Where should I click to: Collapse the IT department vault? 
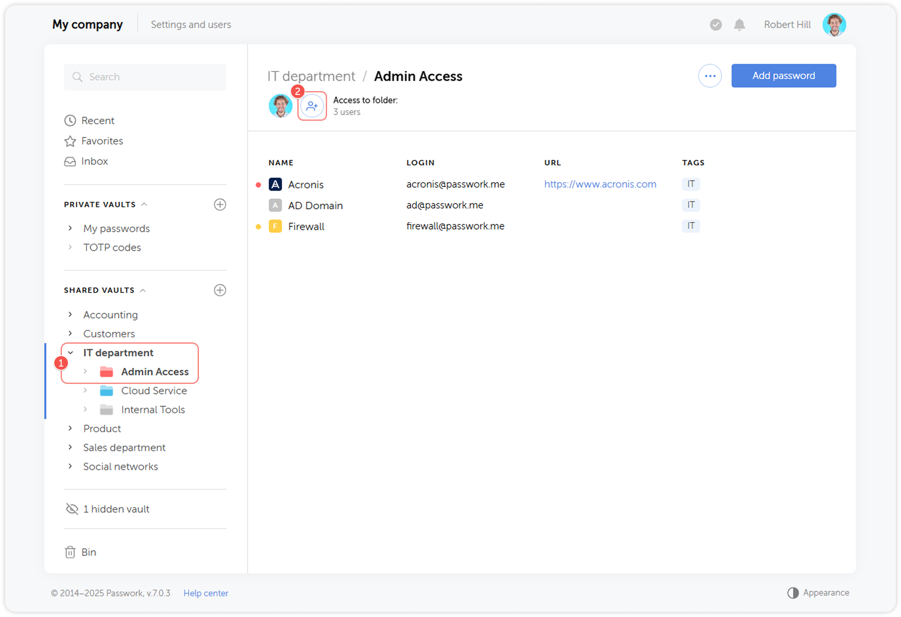coord(70,352)
